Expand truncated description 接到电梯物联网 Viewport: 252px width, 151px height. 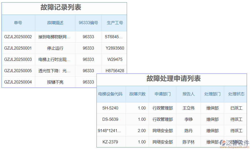tap(55, 37)
